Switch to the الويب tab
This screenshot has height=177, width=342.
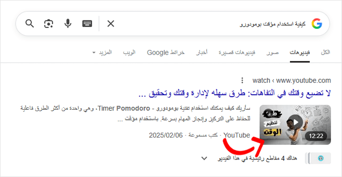129,53
